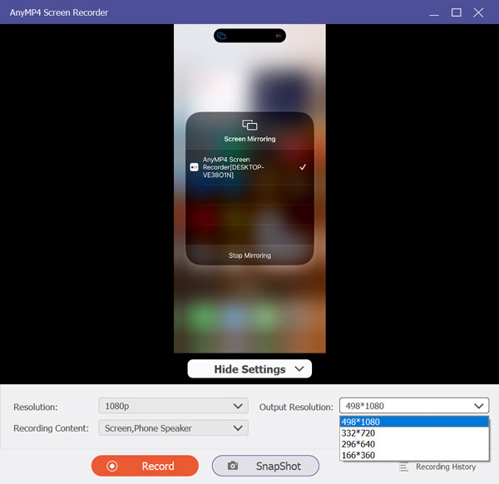Close the AnyMP4 Screen Recorder window
This screenshot has width=499, height=484.
(x=478, y=12)
